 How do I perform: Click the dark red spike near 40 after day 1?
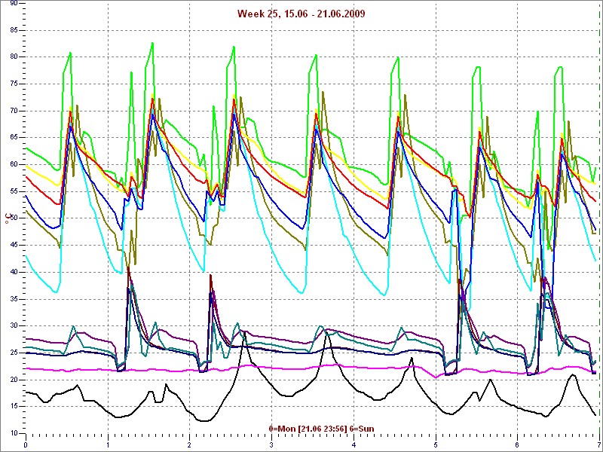click(128, 268)
